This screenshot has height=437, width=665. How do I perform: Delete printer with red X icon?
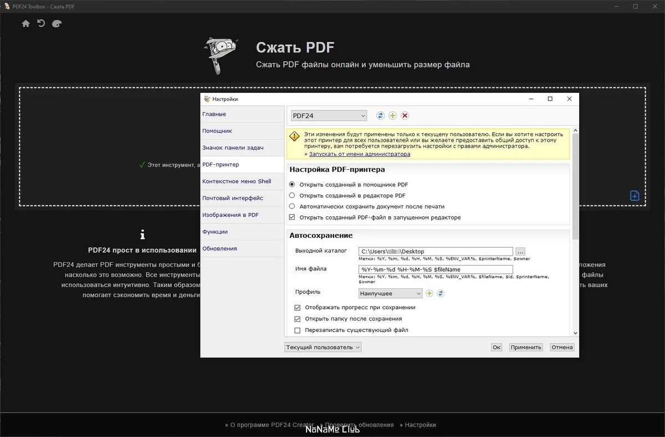coord(405,116)
